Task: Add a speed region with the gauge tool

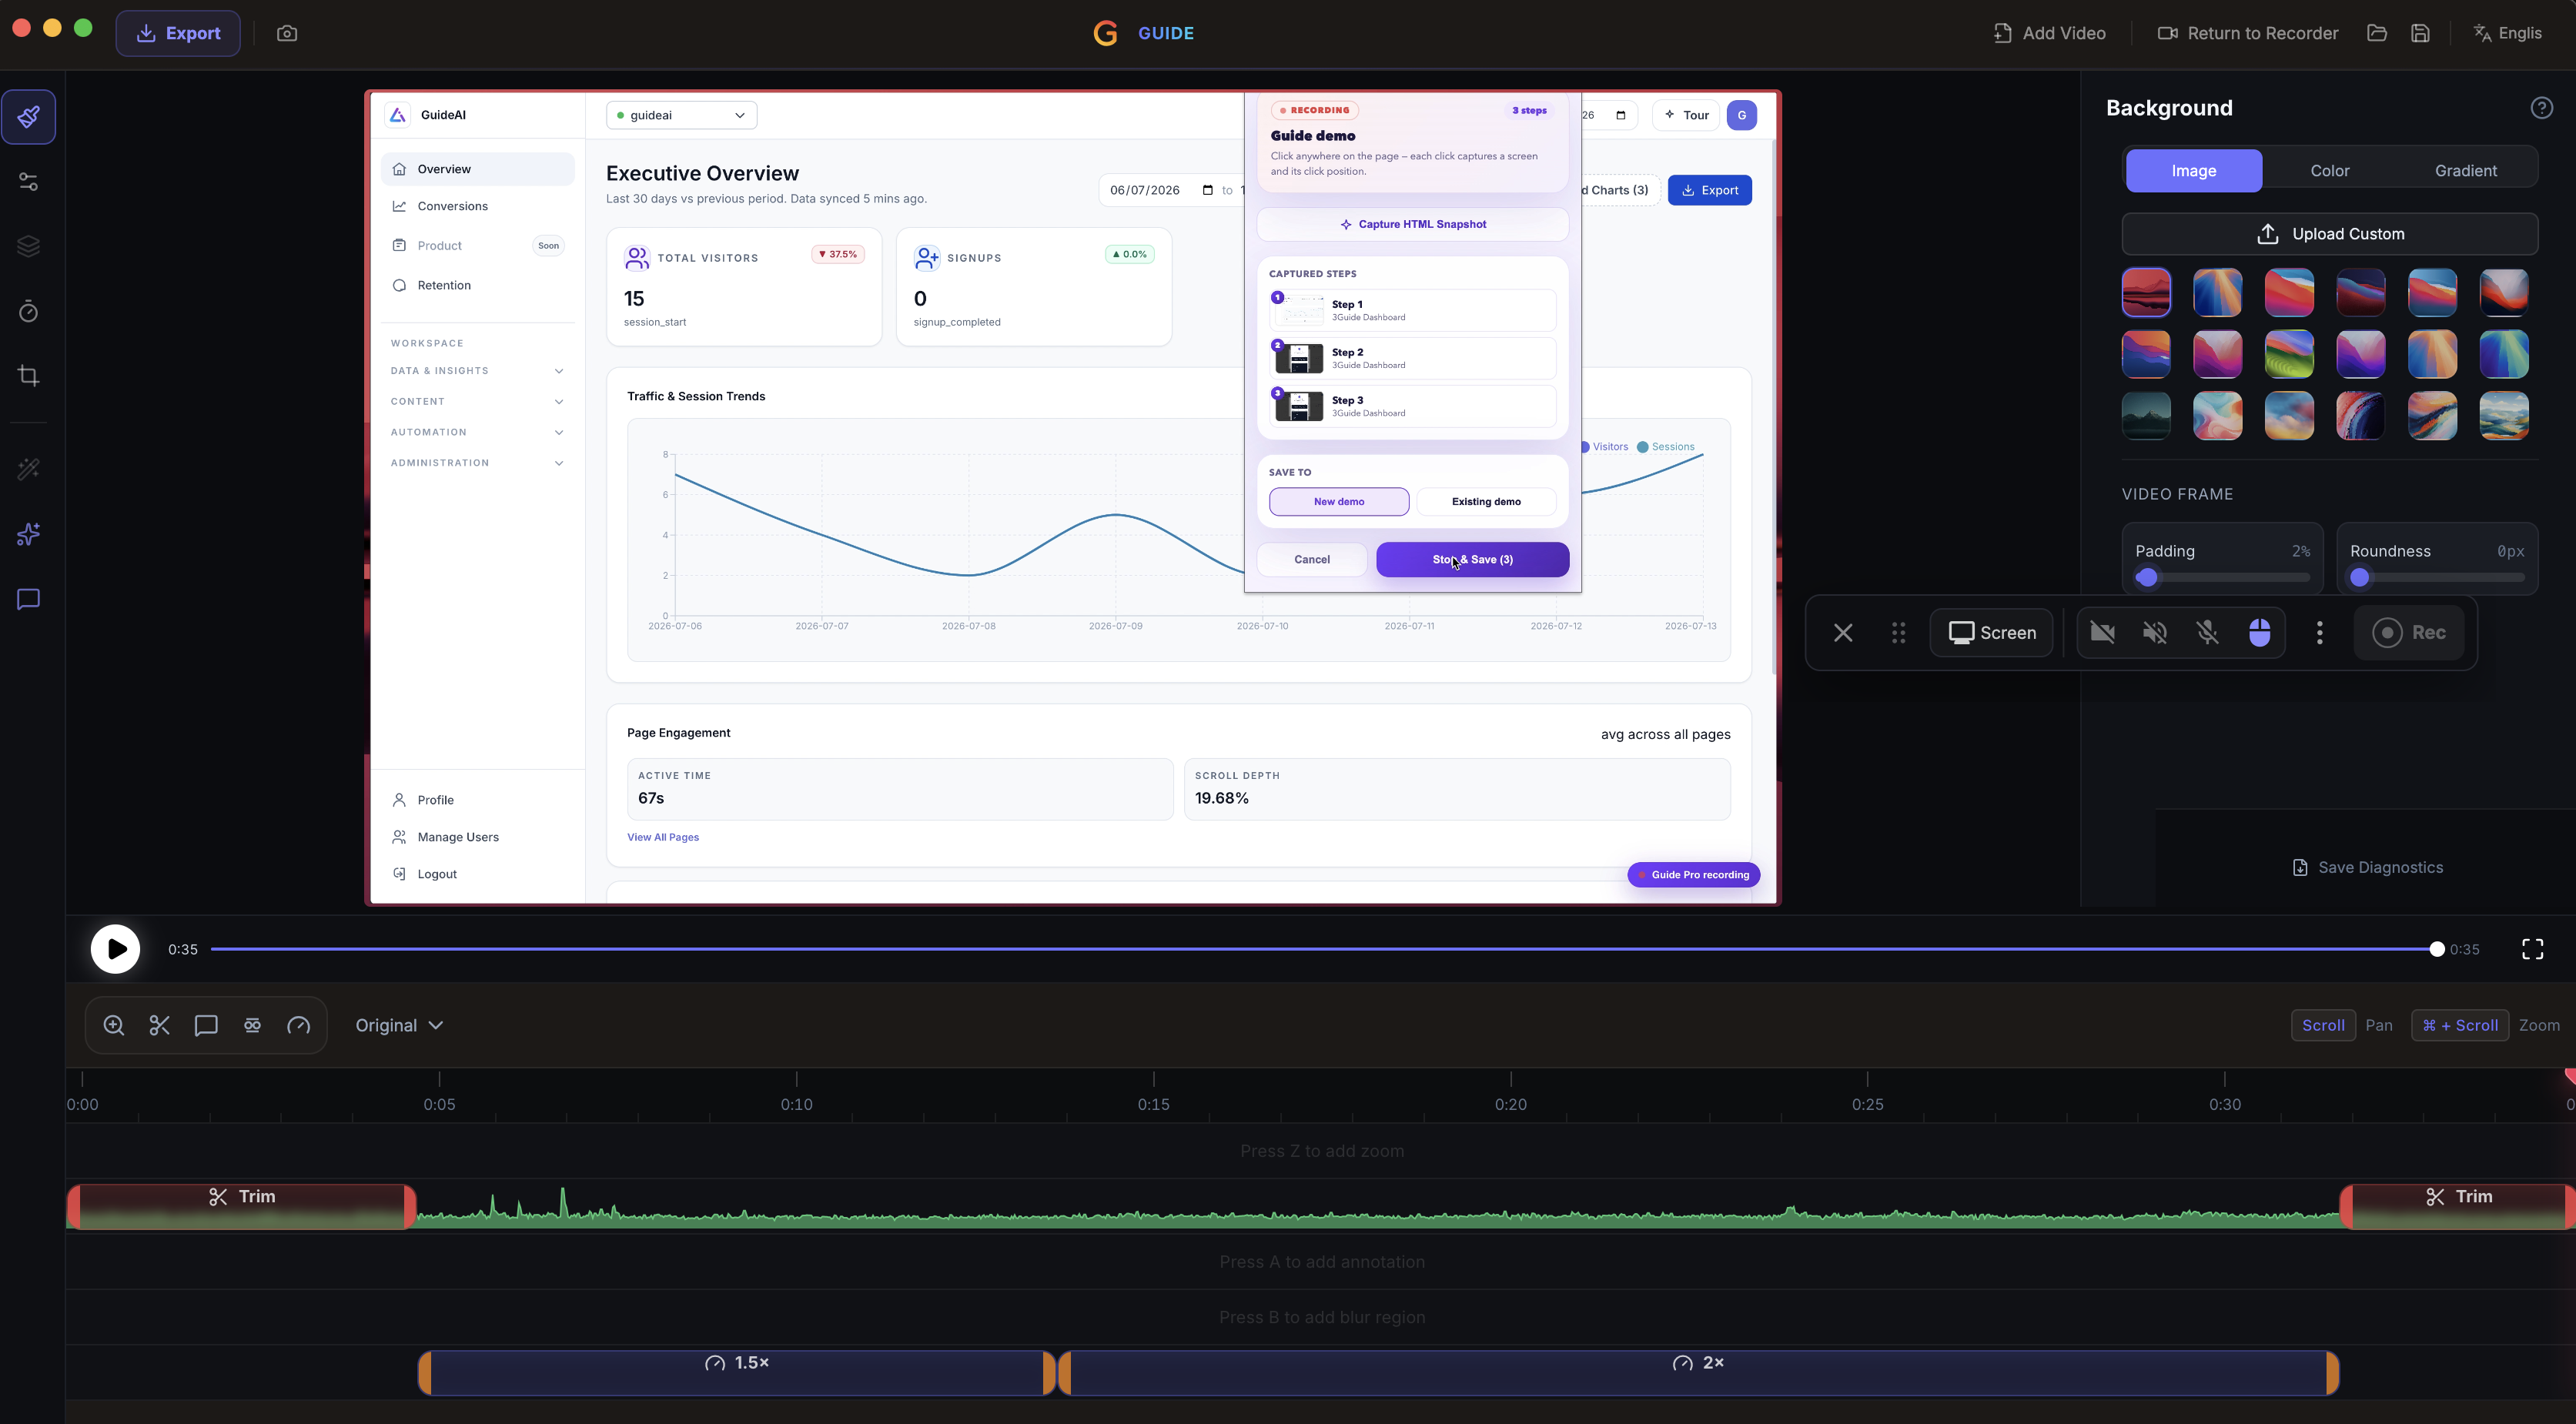Action: (x=299, y=1025)
